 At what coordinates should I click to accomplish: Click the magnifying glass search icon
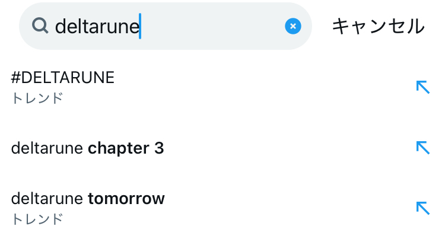(40, 26)
